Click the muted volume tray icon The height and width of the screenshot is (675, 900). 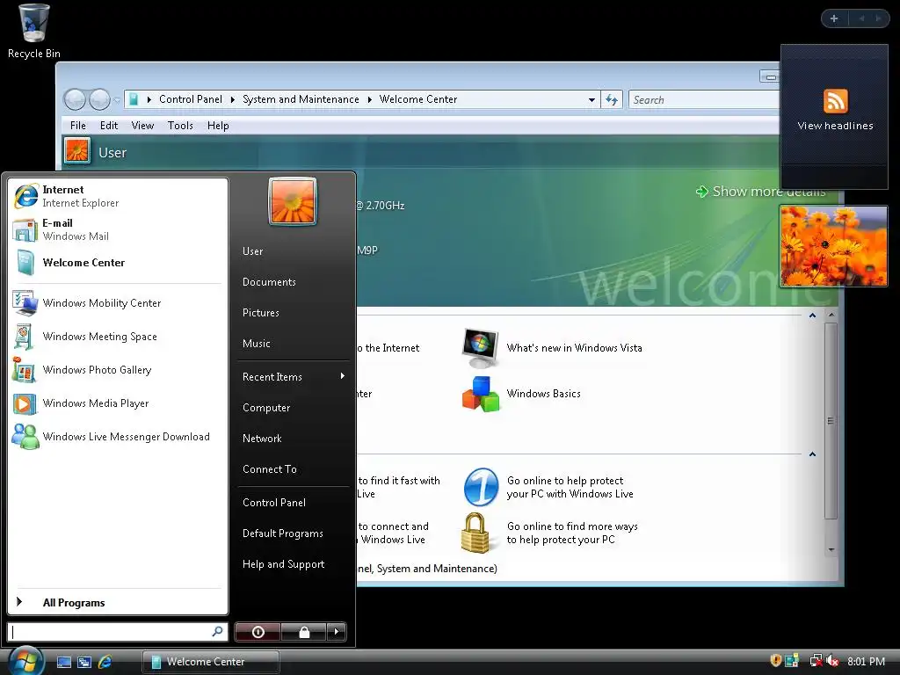click(833, 662)
